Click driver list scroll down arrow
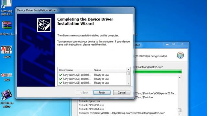Screen dimensions: 207x116 128,83
